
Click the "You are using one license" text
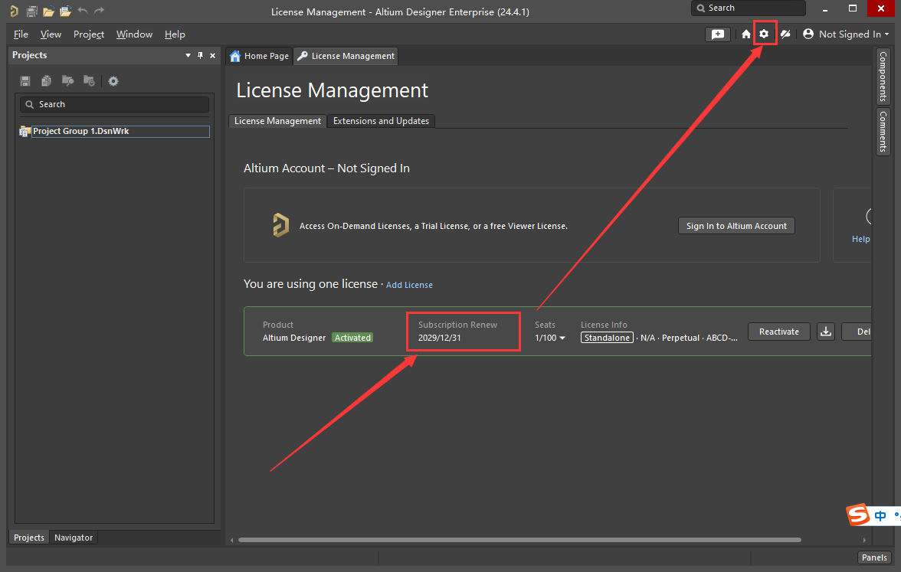coord(310,283)
